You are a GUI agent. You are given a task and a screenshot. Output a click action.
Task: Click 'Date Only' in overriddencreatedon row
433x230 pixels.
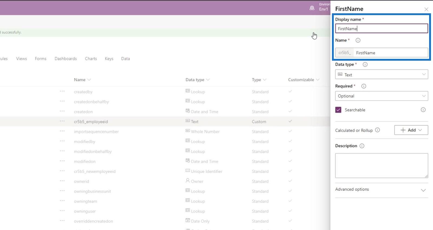coord(200,221)
